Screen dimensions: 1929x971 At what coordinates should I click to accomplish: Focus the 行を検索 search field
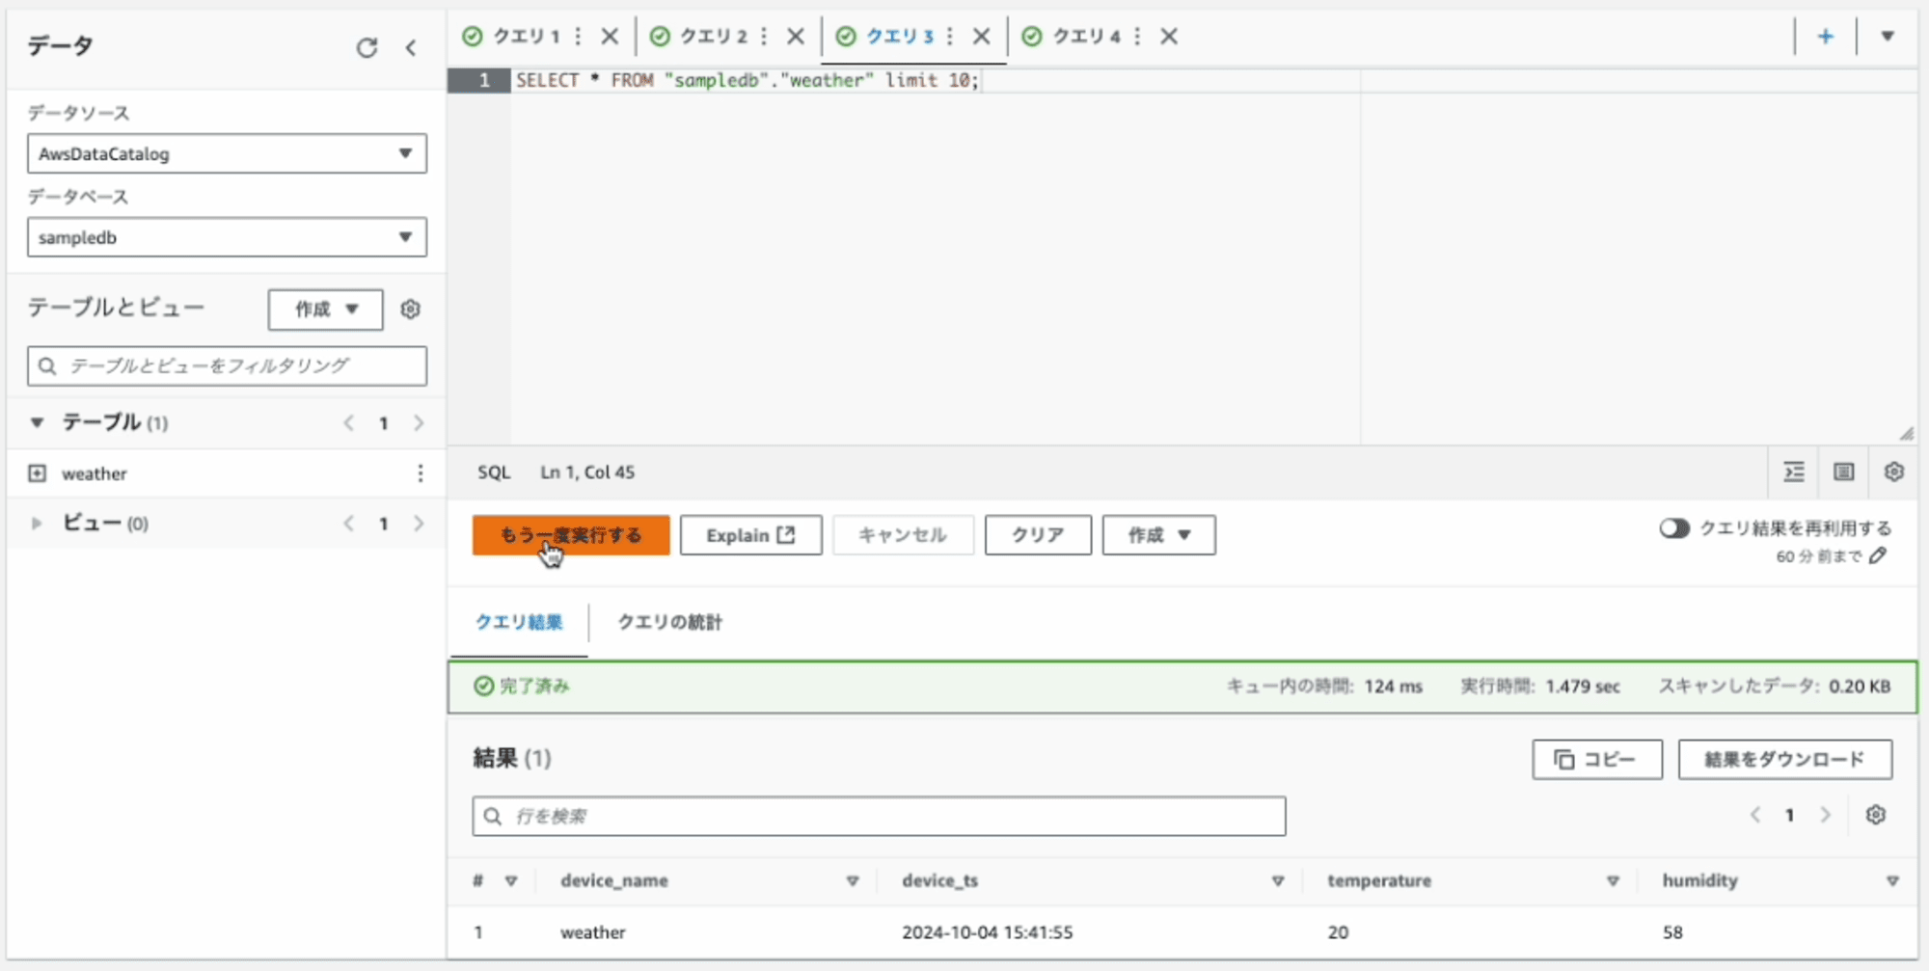click(879, 817)
